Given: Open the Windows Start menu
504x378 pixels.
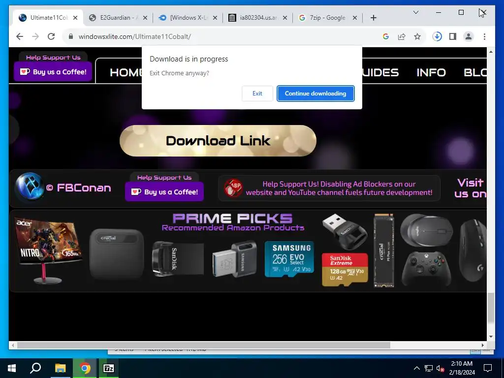Looking at the screenshot, I should (x=12, y=368).
